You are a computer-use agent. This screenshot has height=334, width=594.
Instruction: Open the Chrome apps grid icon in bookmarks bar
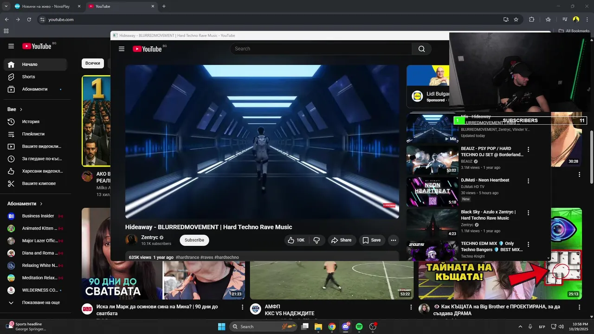click(x=6, y=31)
